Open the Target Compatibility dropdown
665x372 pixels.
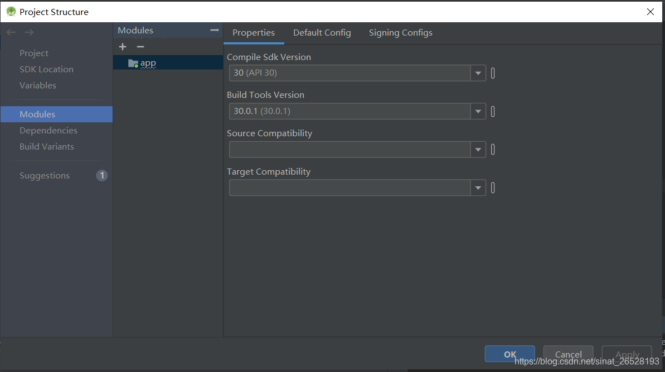pos(478,187)
